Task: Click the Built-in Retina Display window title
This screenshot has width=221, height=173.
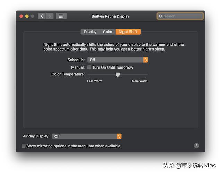Action: click(x=110, y=16)
